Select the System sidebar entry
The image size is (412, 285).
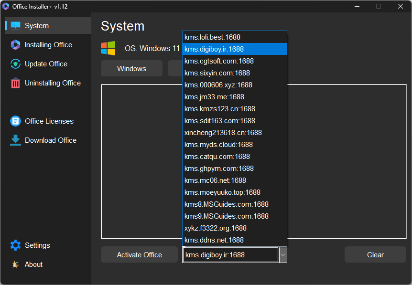point(48,26)
